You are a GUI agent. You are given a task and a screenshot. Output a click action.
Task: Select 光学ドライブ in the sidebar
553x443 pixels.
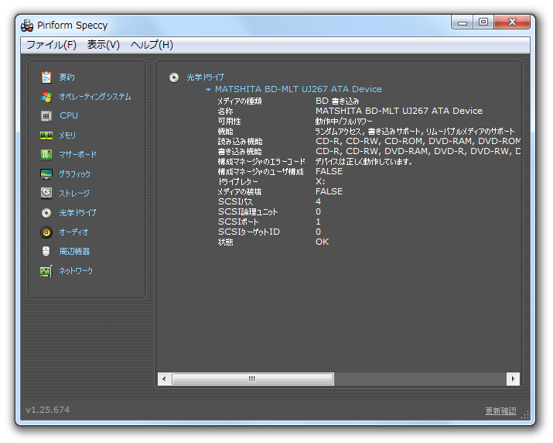(77, 213)
